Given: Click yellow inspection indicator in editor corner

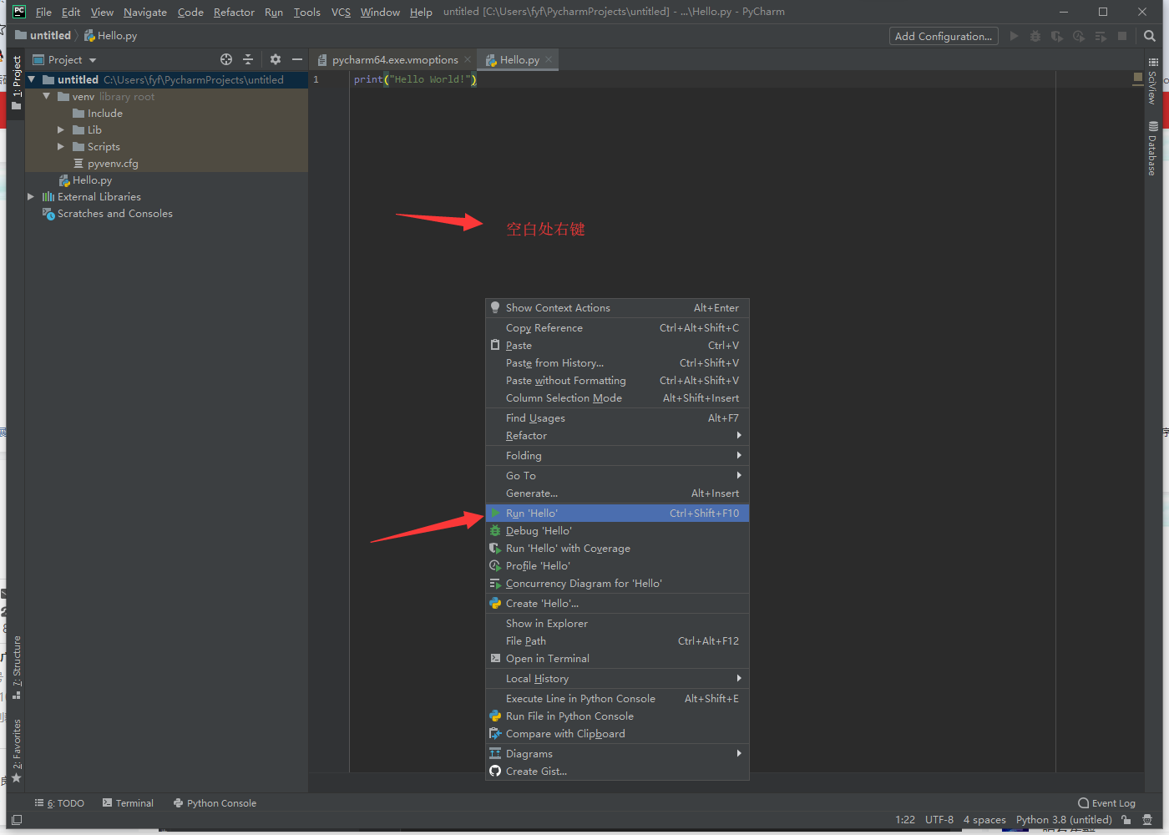Looking at the screenshot, I should [x=1137, y=78].
